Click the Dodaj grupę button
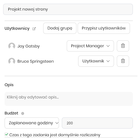 pyautogui.click(x=60, y=28)
